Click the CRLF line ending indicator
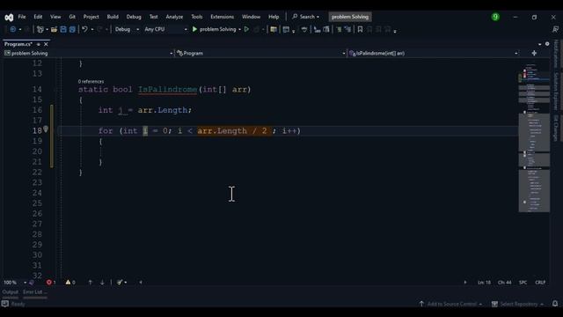563x317 pixels. (x=540, y=283)
